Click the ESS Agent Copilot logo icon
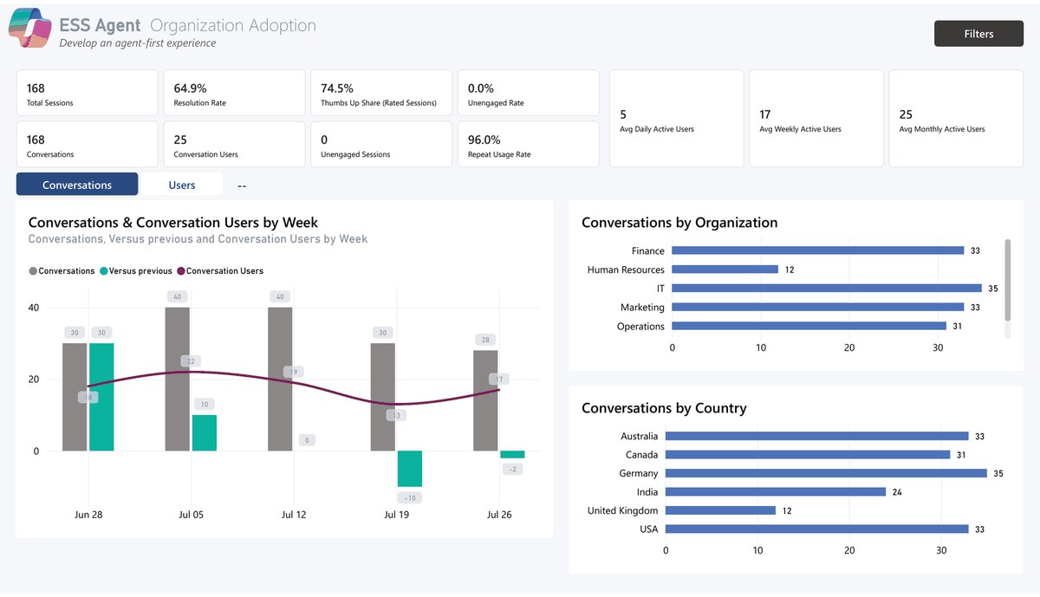Viewport: 1040px width, 597px height. click(x=30, y=28)
